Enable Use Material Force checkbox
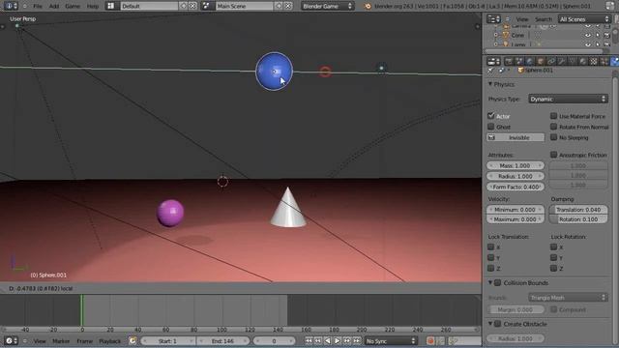 pos(553,116)
